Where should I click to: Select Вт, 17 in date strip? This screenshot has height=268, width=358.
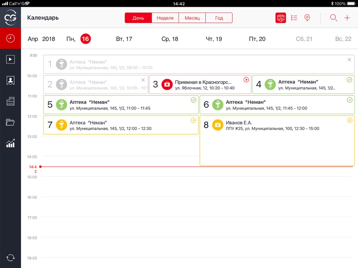click(124, 39)
